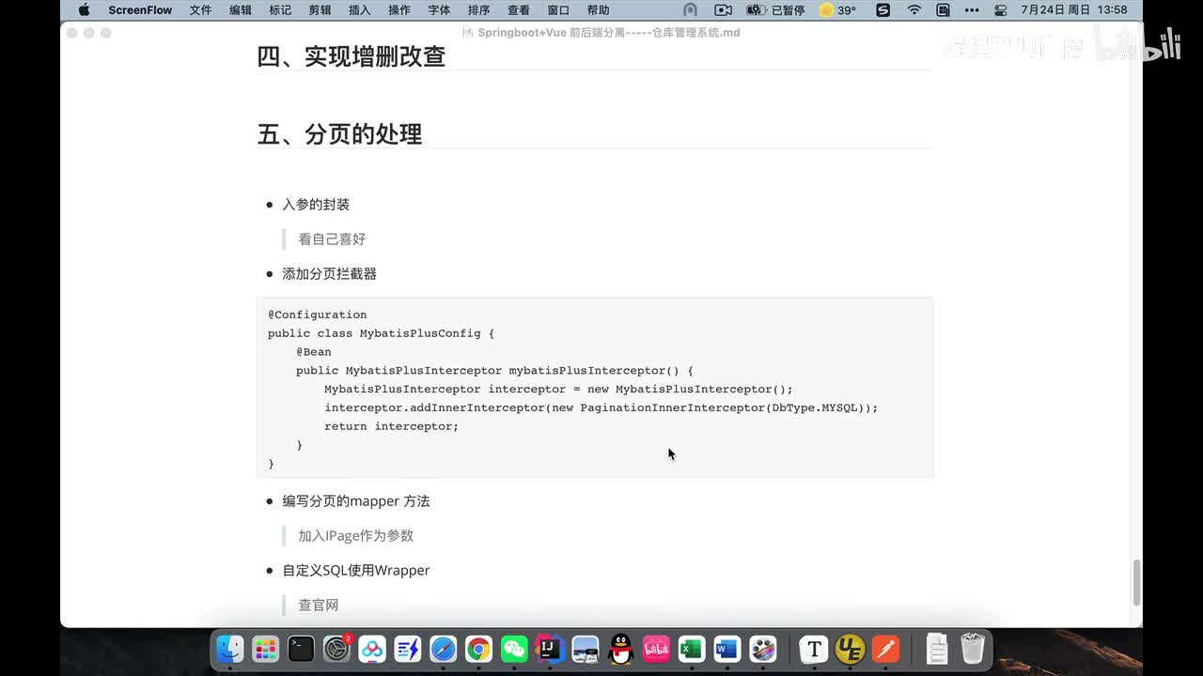Launch Microsoft Word from the dock

point(727,649)
